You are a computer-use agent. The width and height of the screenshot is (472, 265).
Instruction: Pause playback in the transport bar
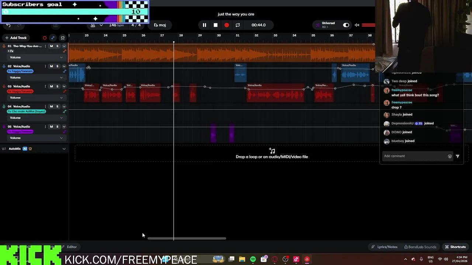(204, 25)
